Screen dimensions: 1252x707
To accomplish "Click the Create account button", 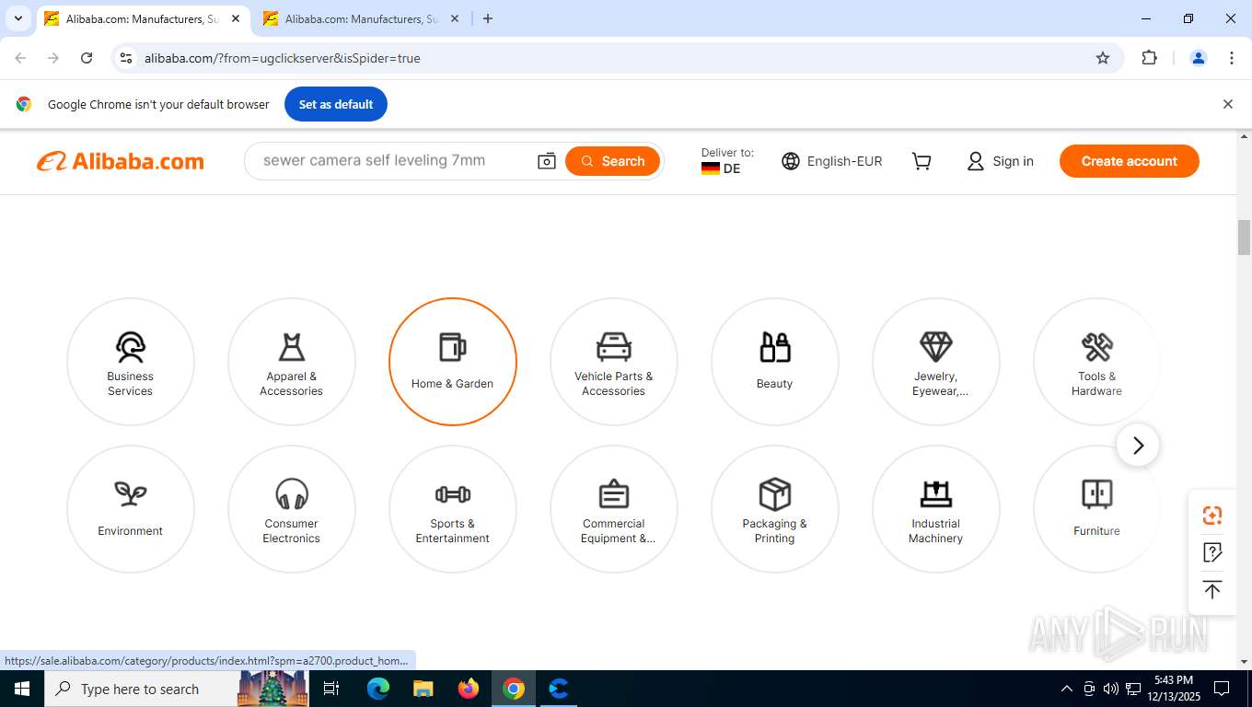I will 1130,161.
